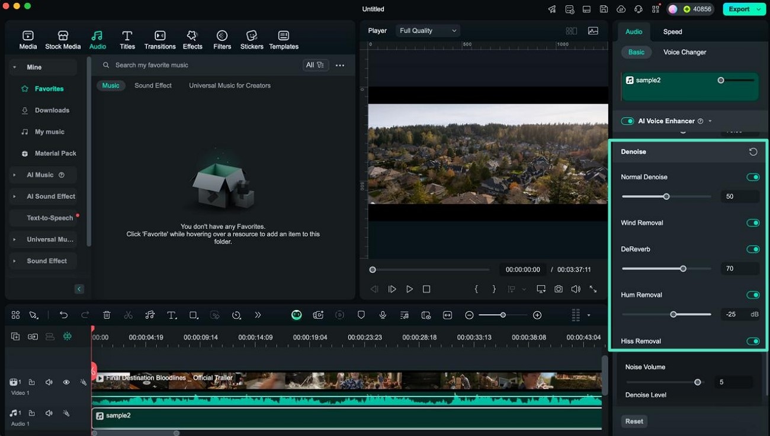Click the lock icon on Video 1 track
The width and height of the screenshot is (770, 436).
tap(32, 383)
